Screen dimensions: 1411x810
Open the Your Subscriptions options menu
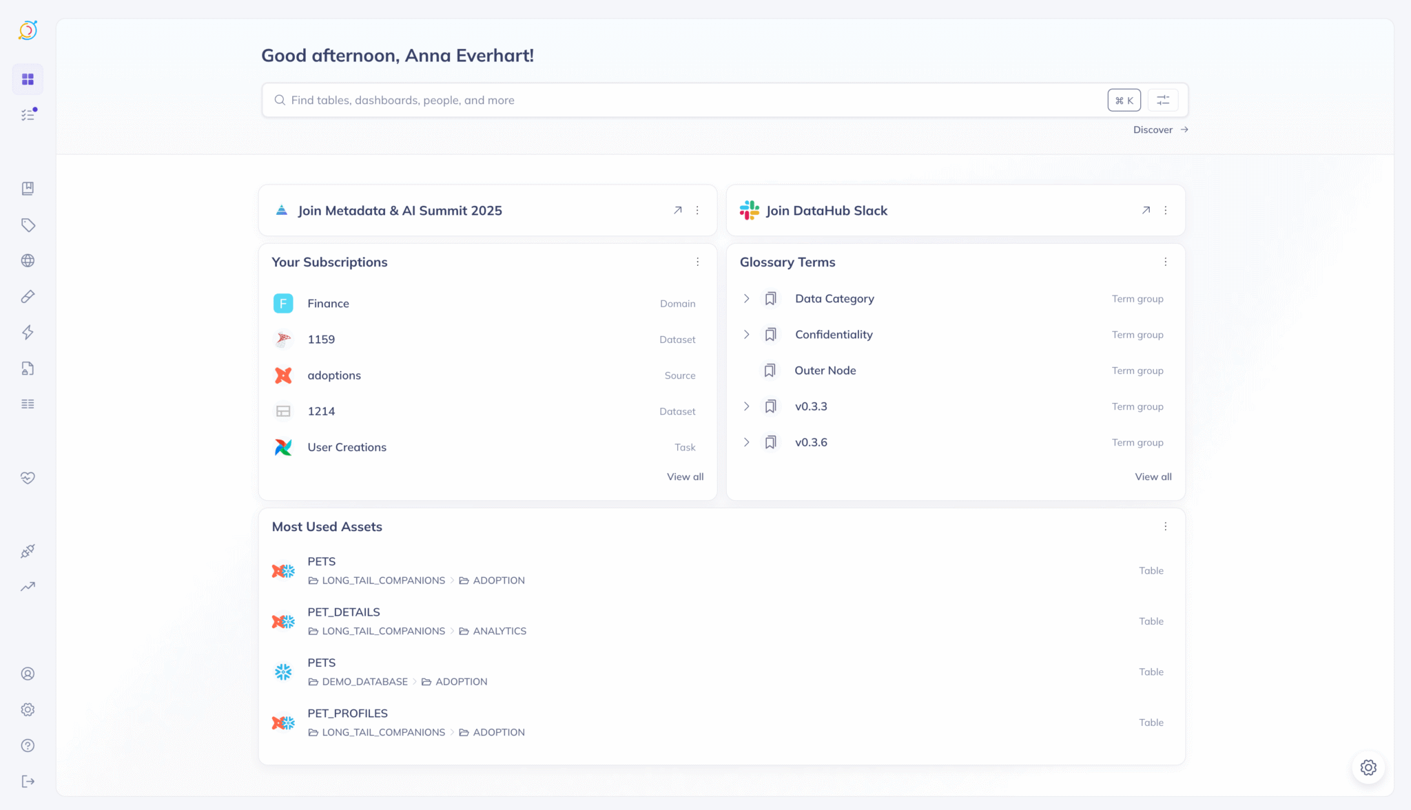coord(697,262)
